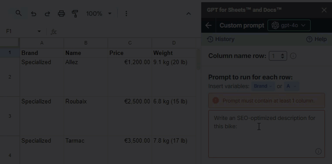Adjust the column name row stepper

point(278,56)
